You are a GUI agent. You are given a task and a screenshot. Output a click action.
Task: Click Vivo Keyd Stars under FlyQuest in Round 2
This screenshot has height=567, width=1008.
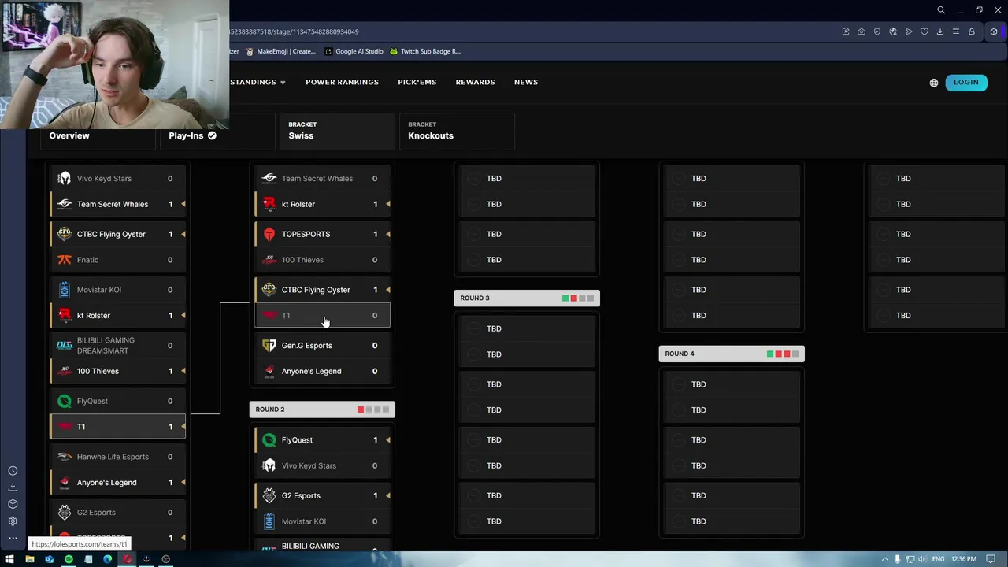[x=323, y=465]
